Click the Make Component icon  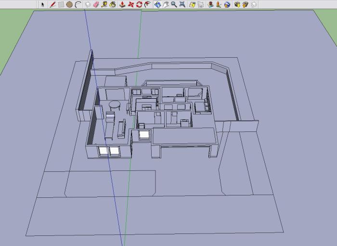pyautogui.click(x=88, y=4)
